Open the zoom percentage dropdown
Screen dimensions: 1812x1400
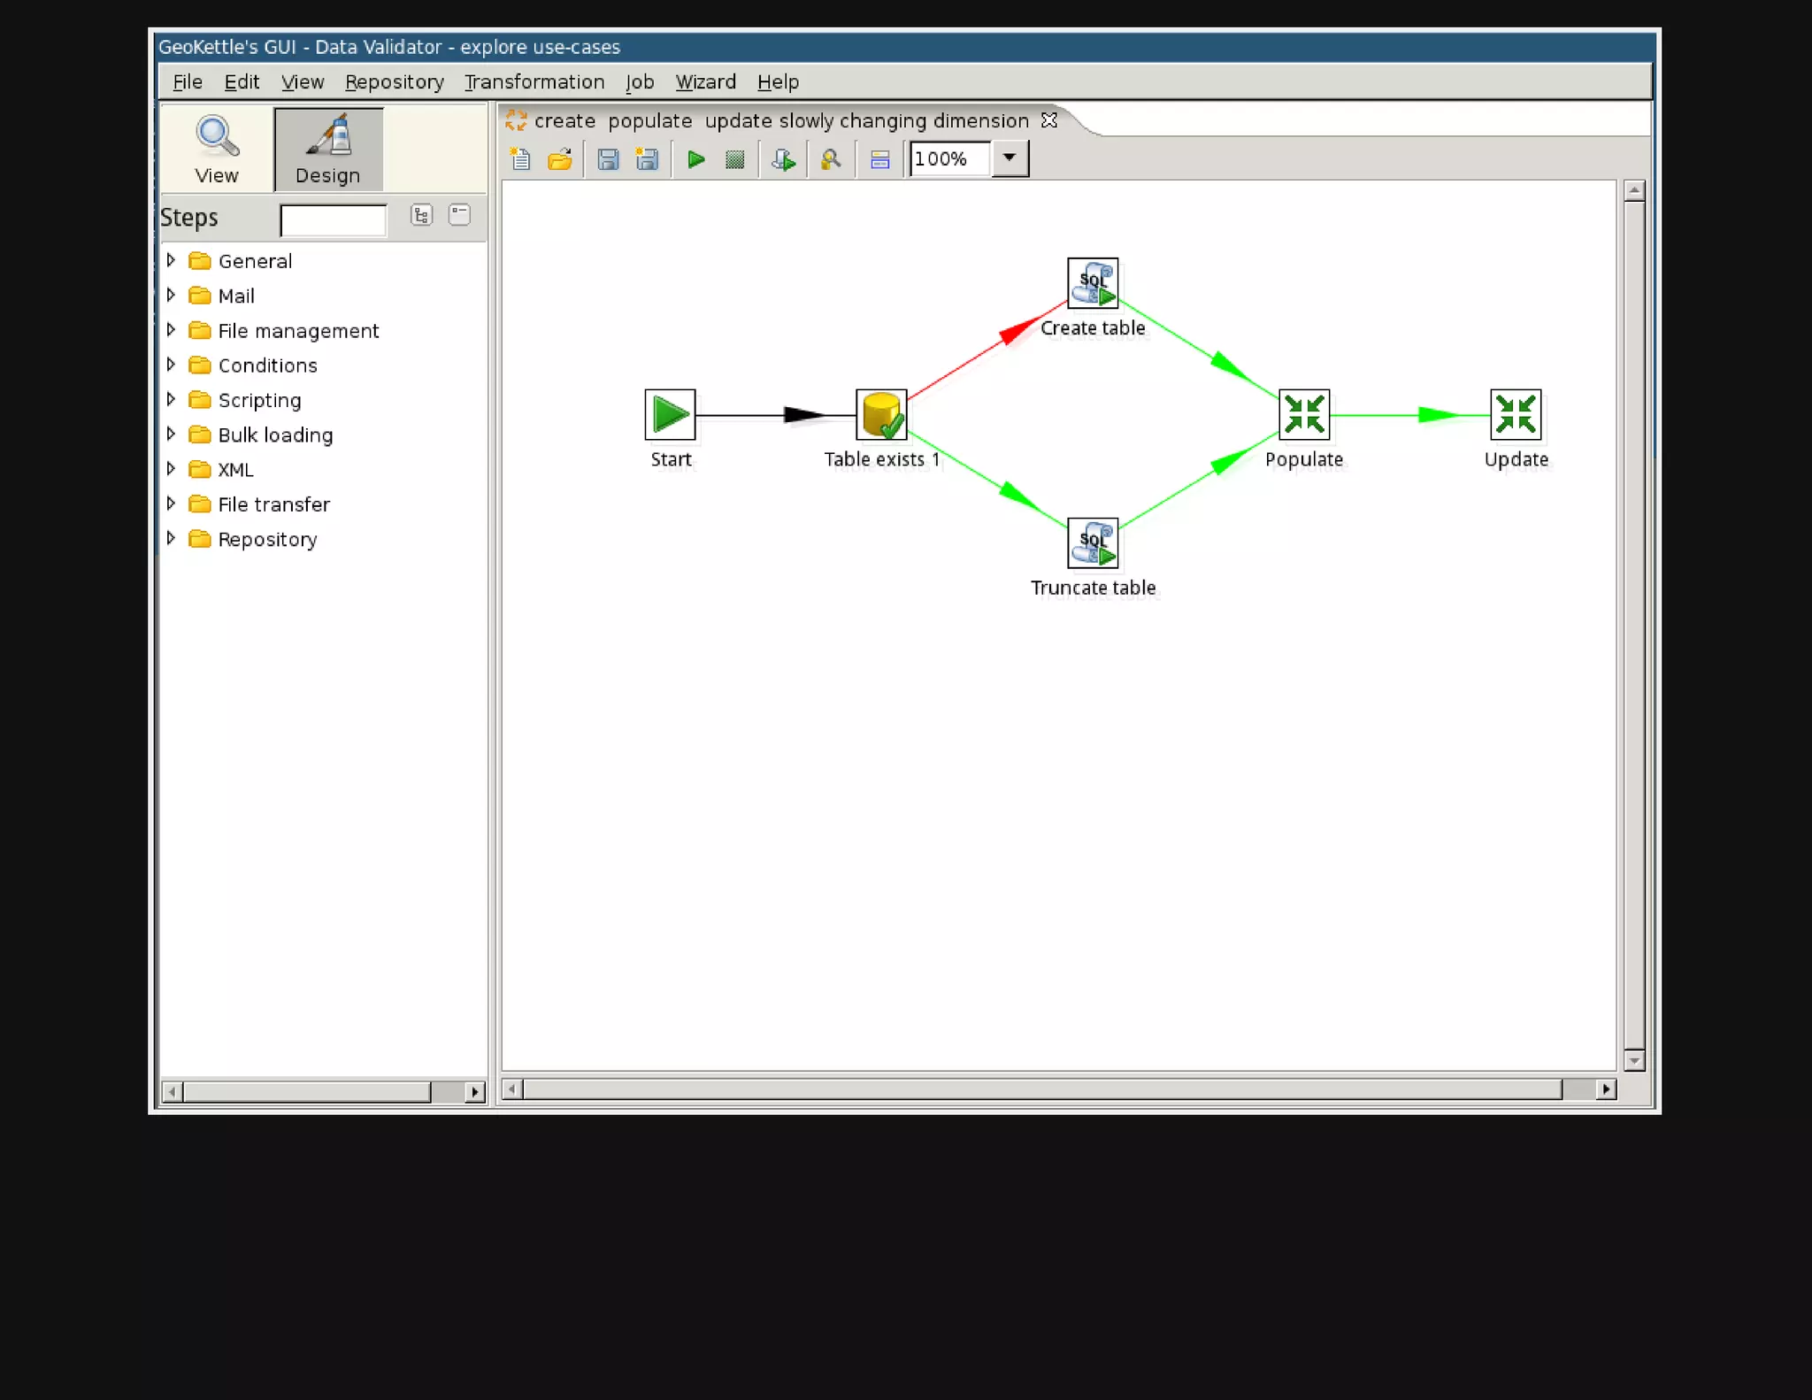tap(1010, 158)
